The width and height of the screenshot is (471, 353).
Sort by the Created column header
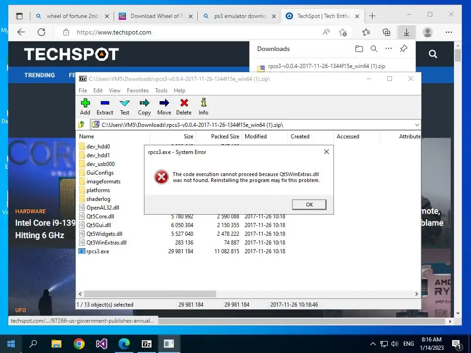pyautogui.click(x=311, y=136)
